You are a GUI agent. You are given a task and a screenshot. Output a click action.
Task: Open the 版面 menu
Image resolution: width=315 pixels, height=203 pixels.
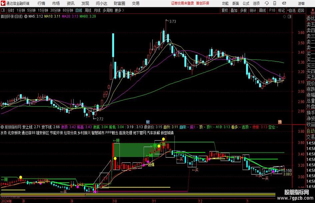[x=235, y=3]
